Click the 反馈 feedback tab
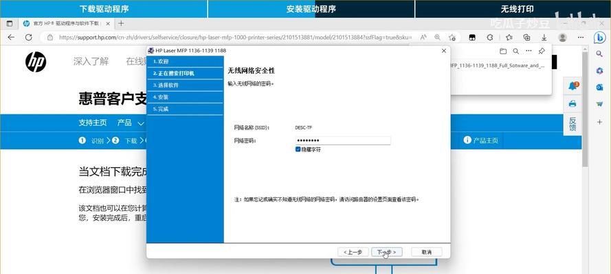The width and height of the screenshot is (611, 274). coord(573,124)
